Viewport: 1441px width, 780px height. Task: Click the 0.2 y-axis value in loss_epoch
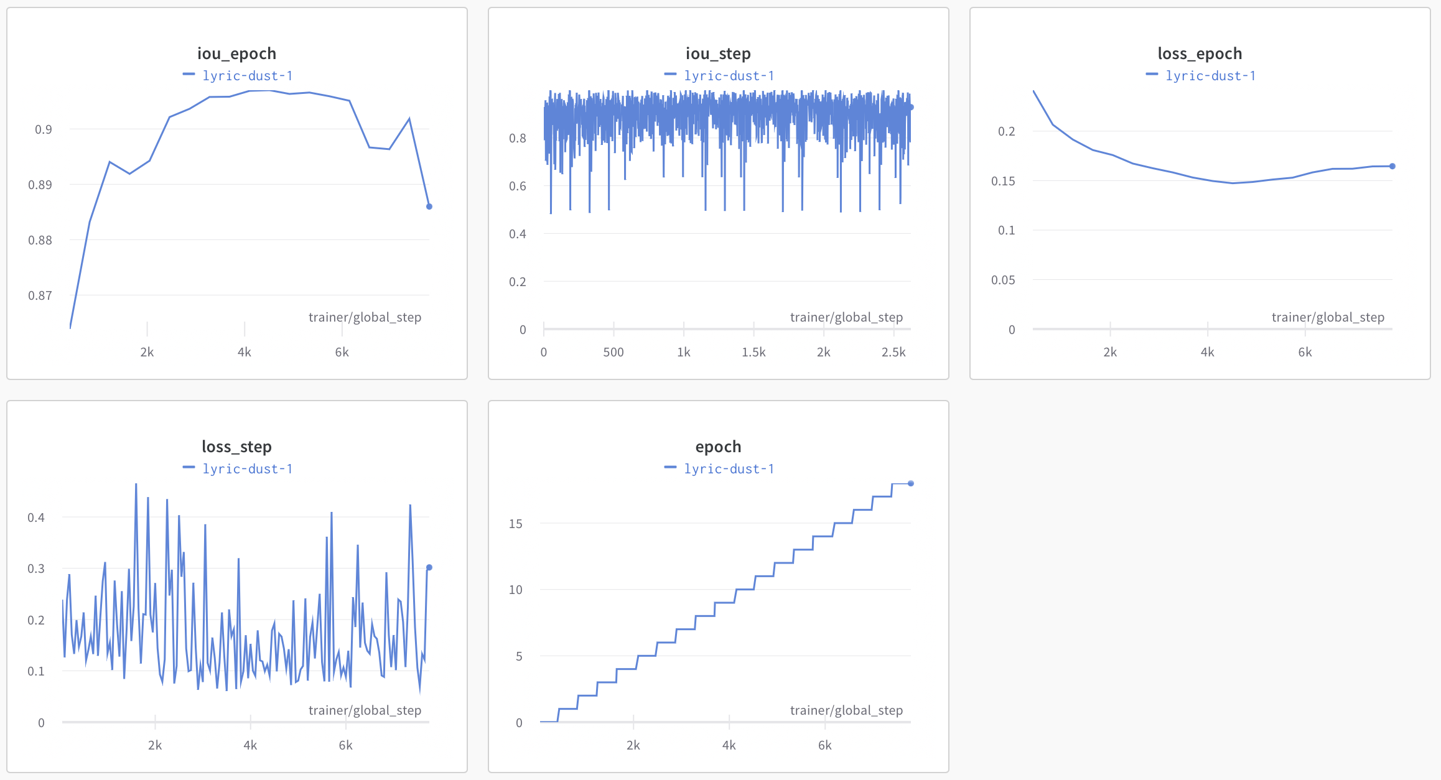tap(1007, 131)
